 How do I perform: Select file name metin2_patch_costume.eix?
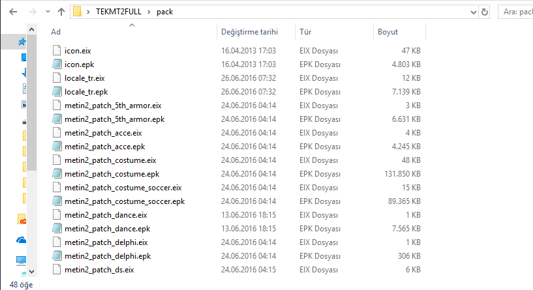pyautogui.click(x=110, y=160)
